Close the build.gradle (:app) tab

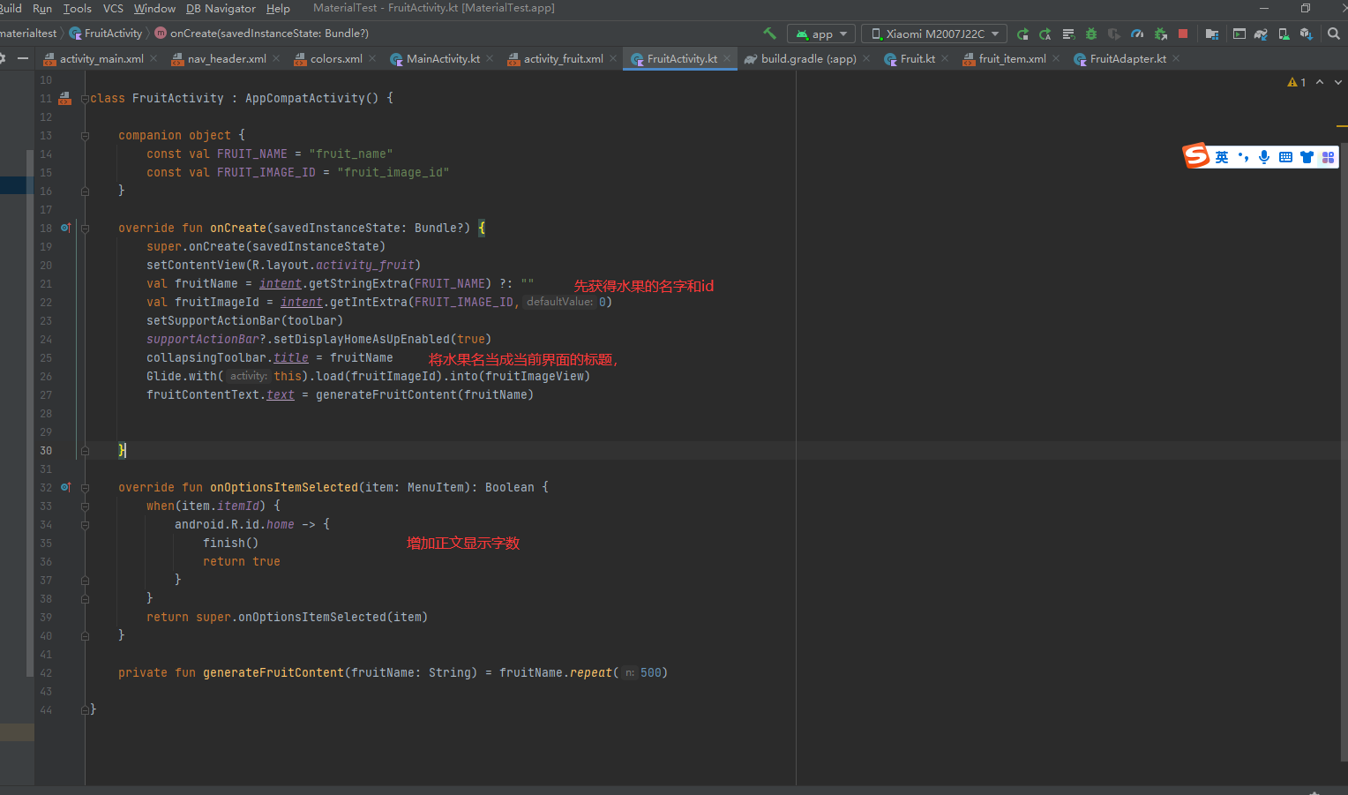point(866,59)
